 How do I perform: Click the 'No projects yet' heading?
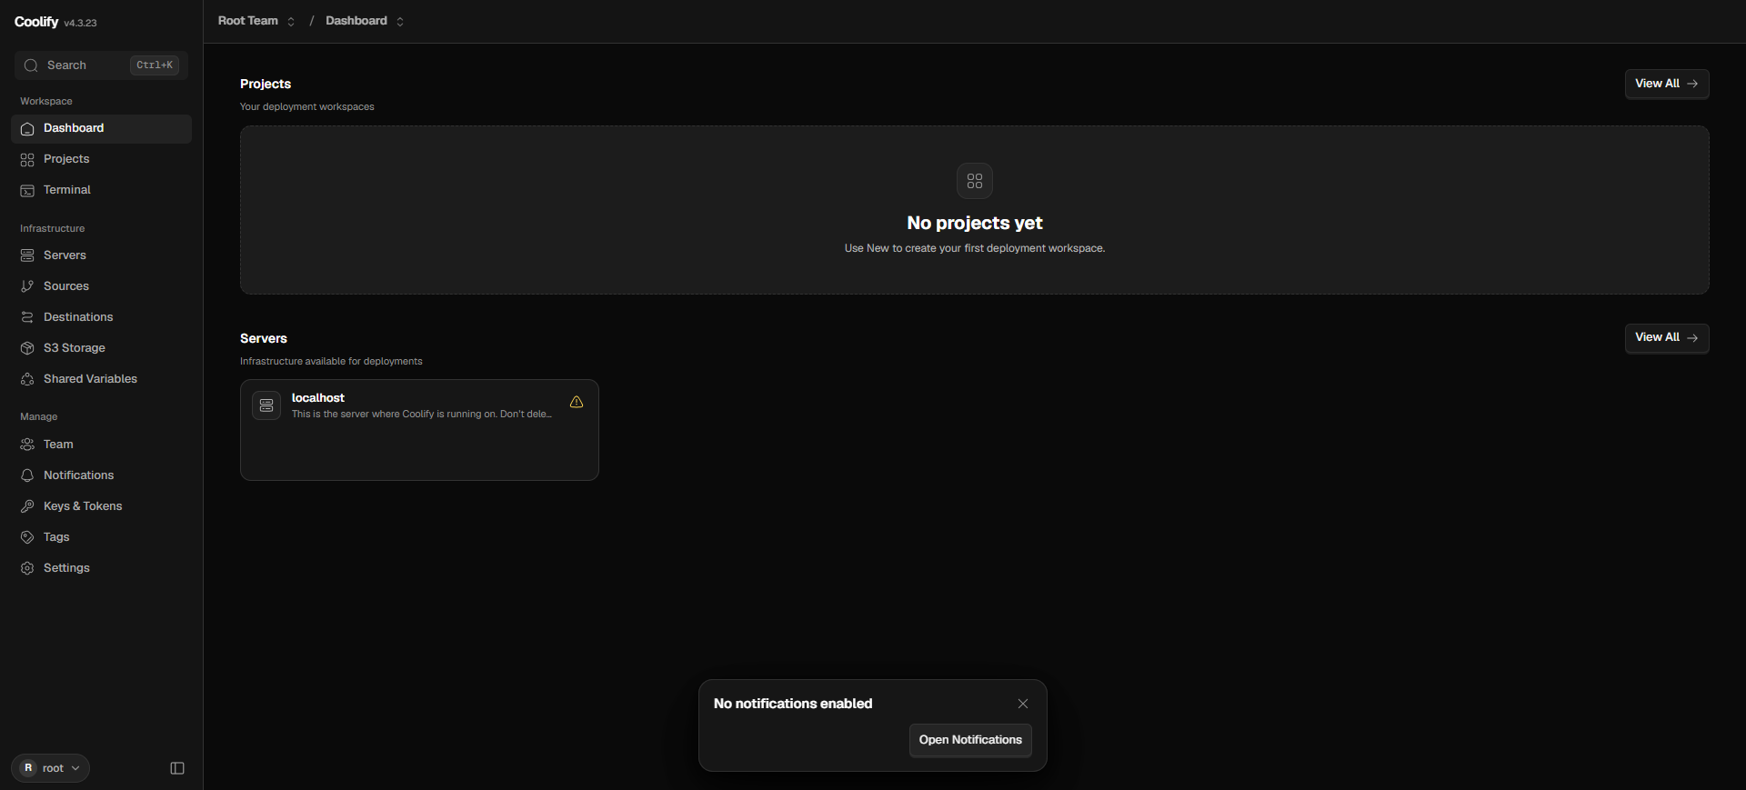coord(975,223)
